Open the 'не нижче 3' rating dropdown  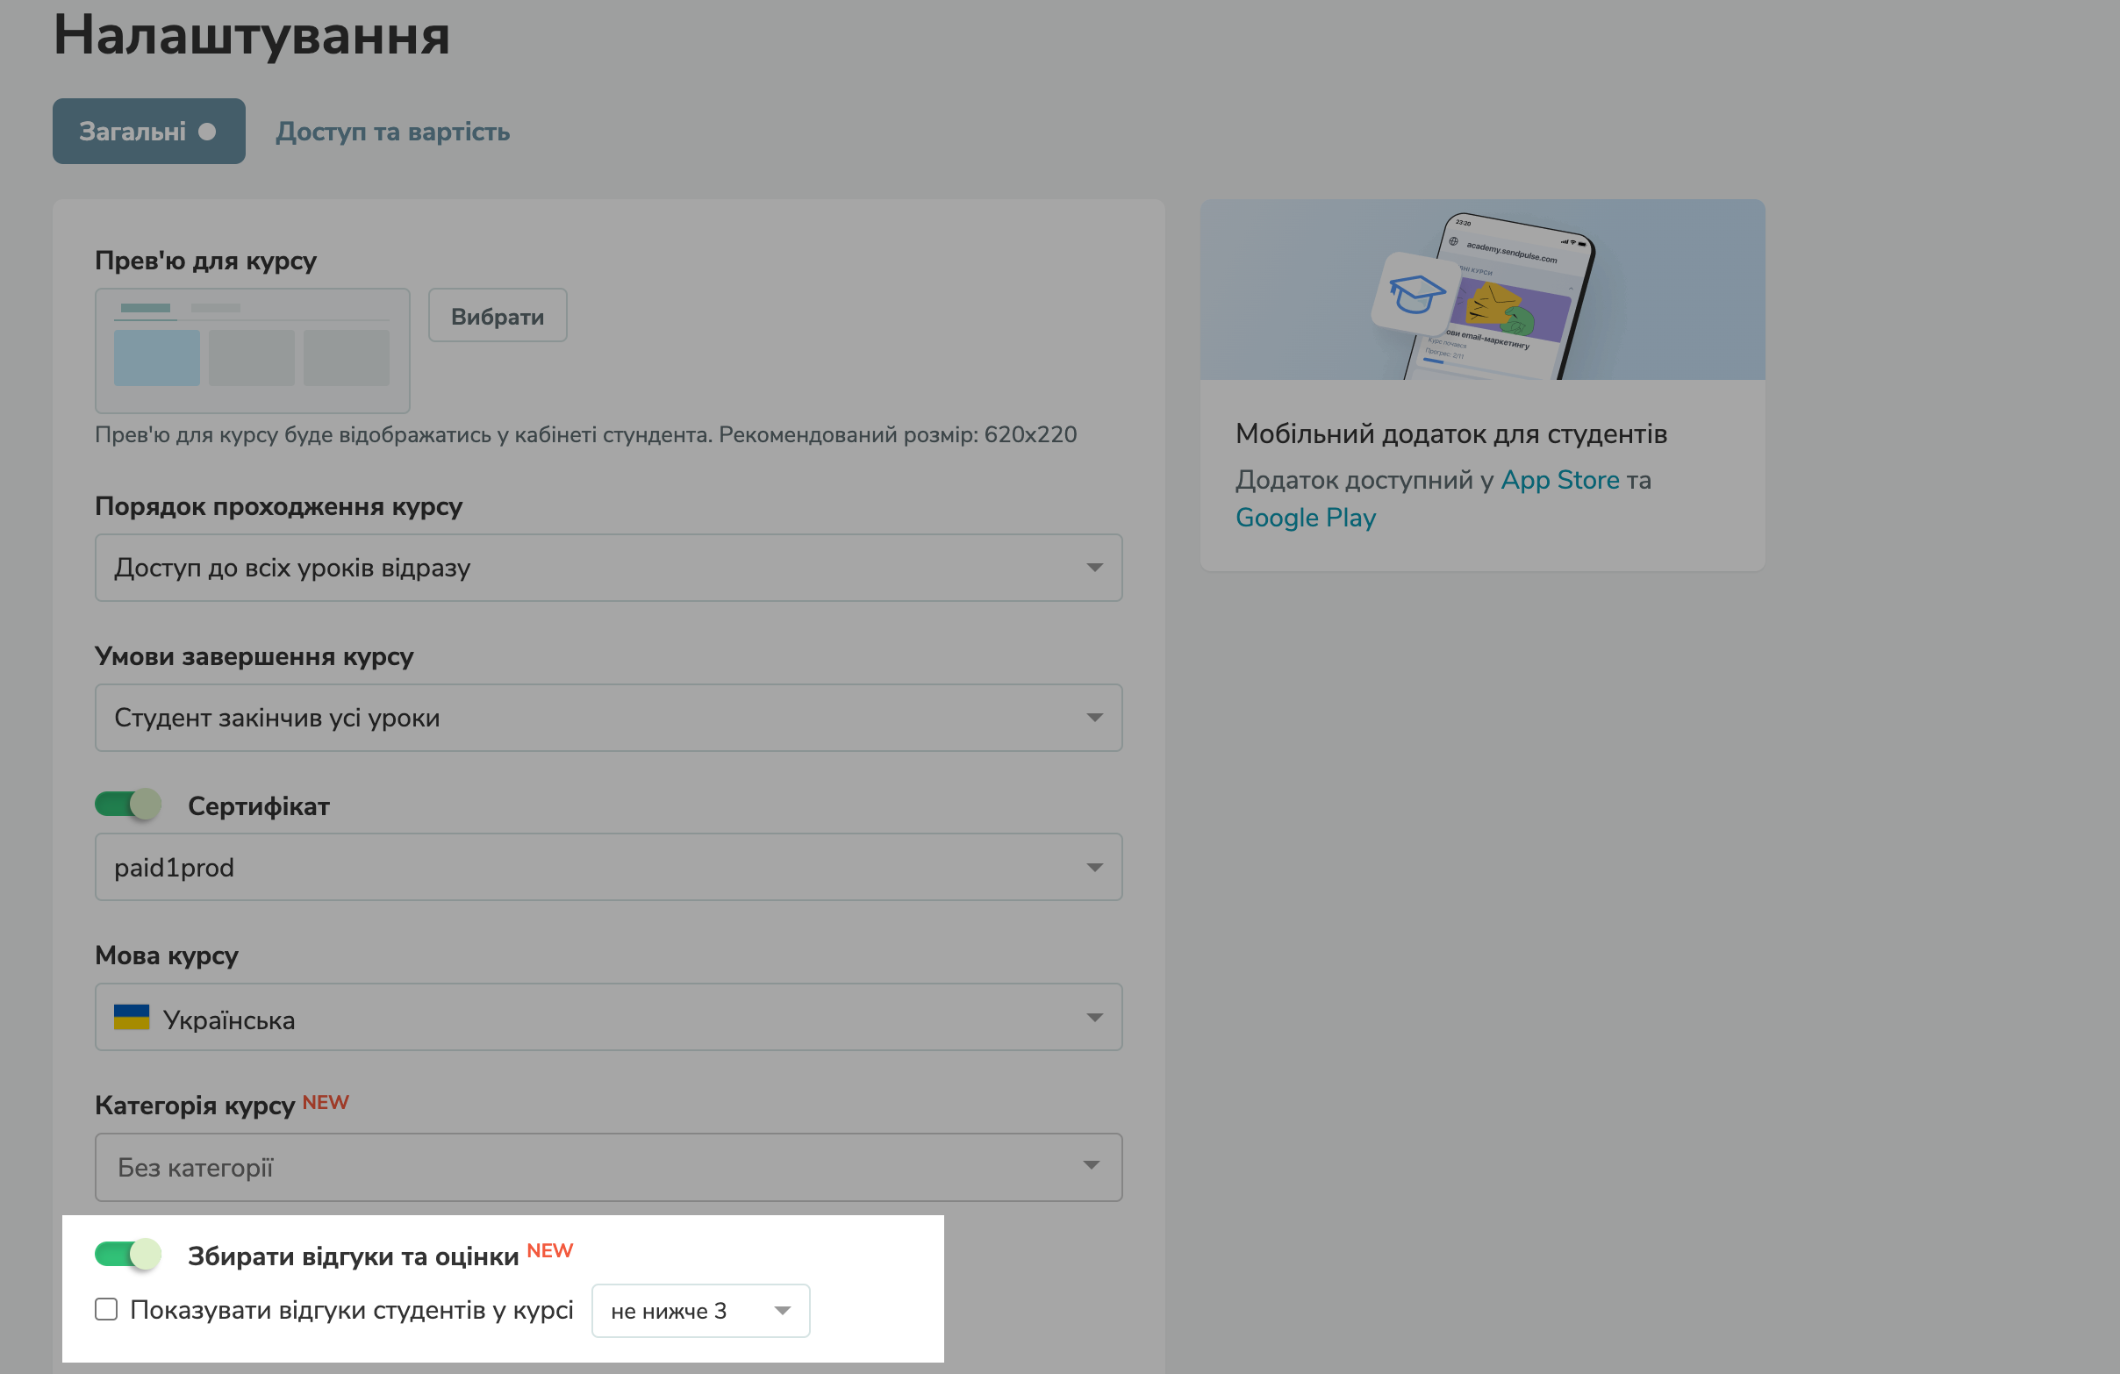coord(700,1311)
